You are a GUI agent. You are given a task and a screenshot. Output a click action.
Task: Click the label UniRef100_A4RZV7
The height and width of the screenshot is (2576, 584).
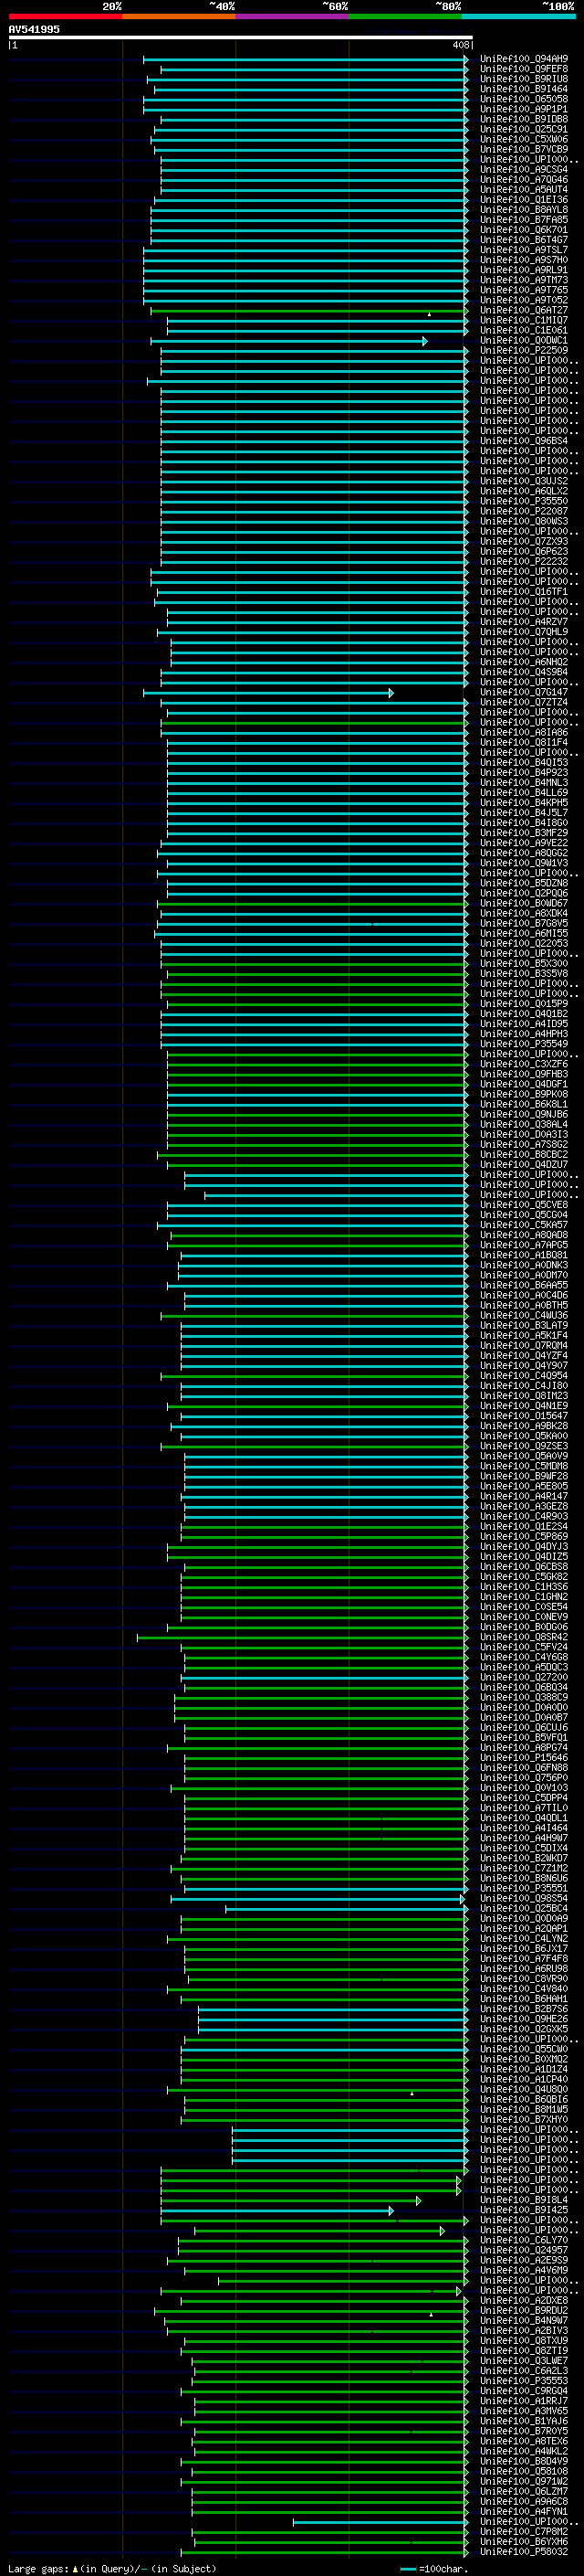click(524, 621)
